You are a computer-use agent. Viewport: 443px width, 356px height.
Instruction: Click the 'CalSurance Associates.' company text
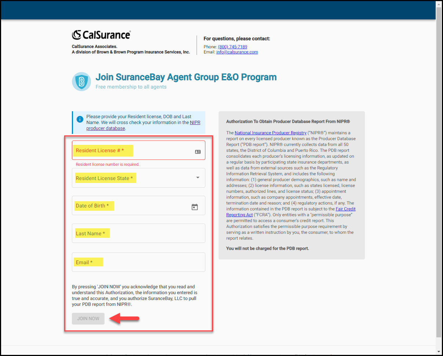tap(95, 46)
